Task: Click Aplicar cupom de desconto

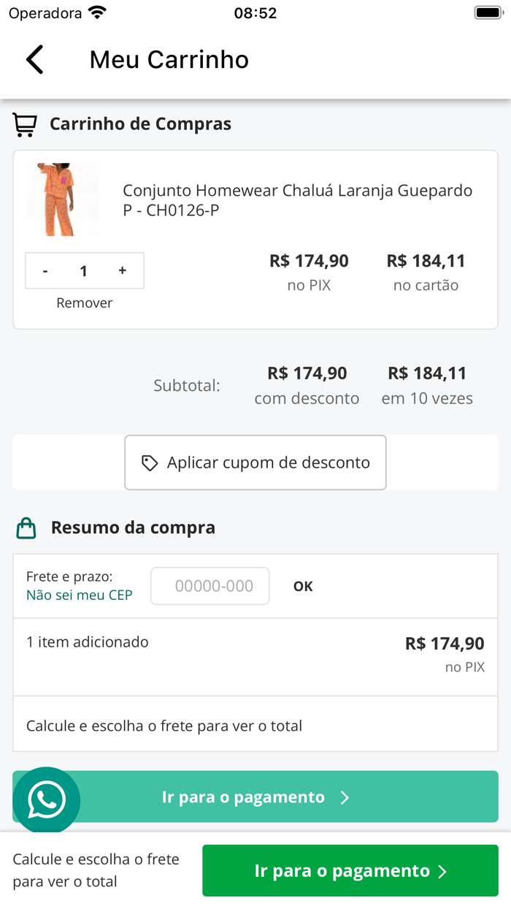Action: [255, 462]
